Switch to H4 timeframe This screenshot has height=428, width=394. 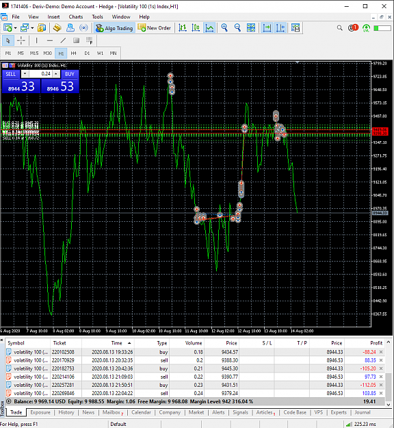(74, 53)
